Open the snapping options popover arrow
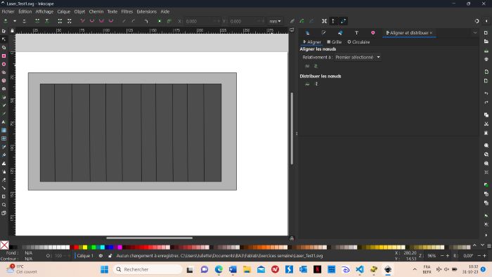 [x=486, y=21]
